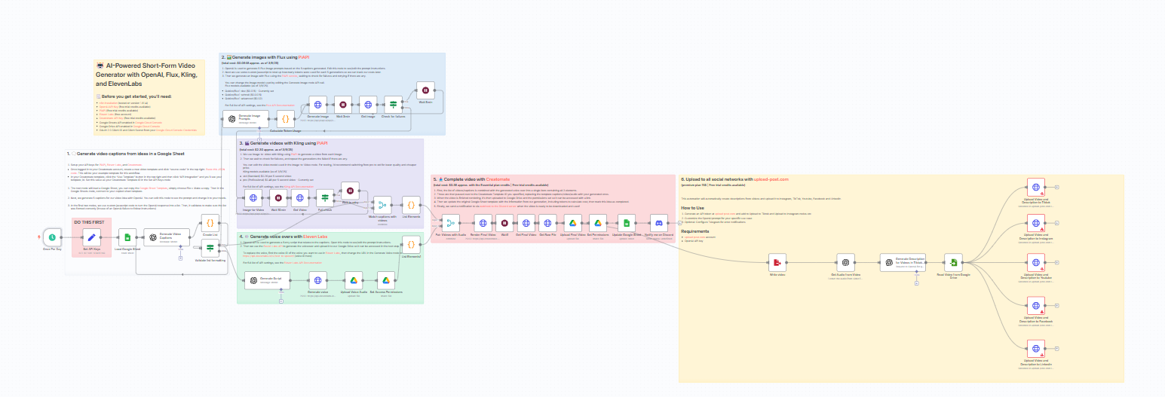The width and height of the screenshot is (1165, 397).
Task: Select the 'Requirements' heading in section 6
Action: point(695,231)
